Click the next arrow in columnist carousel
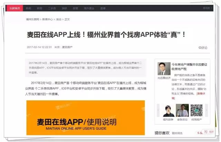The height and width of the screenshot is (142, 221). (206, 111)
